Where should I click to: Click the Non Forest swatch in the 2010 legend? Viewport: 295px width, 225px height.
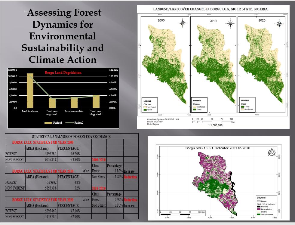pos(195,107)
